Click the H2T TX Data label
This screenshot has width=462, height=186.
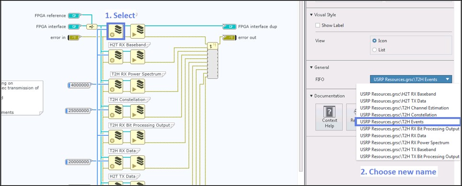tap(124, 176)
